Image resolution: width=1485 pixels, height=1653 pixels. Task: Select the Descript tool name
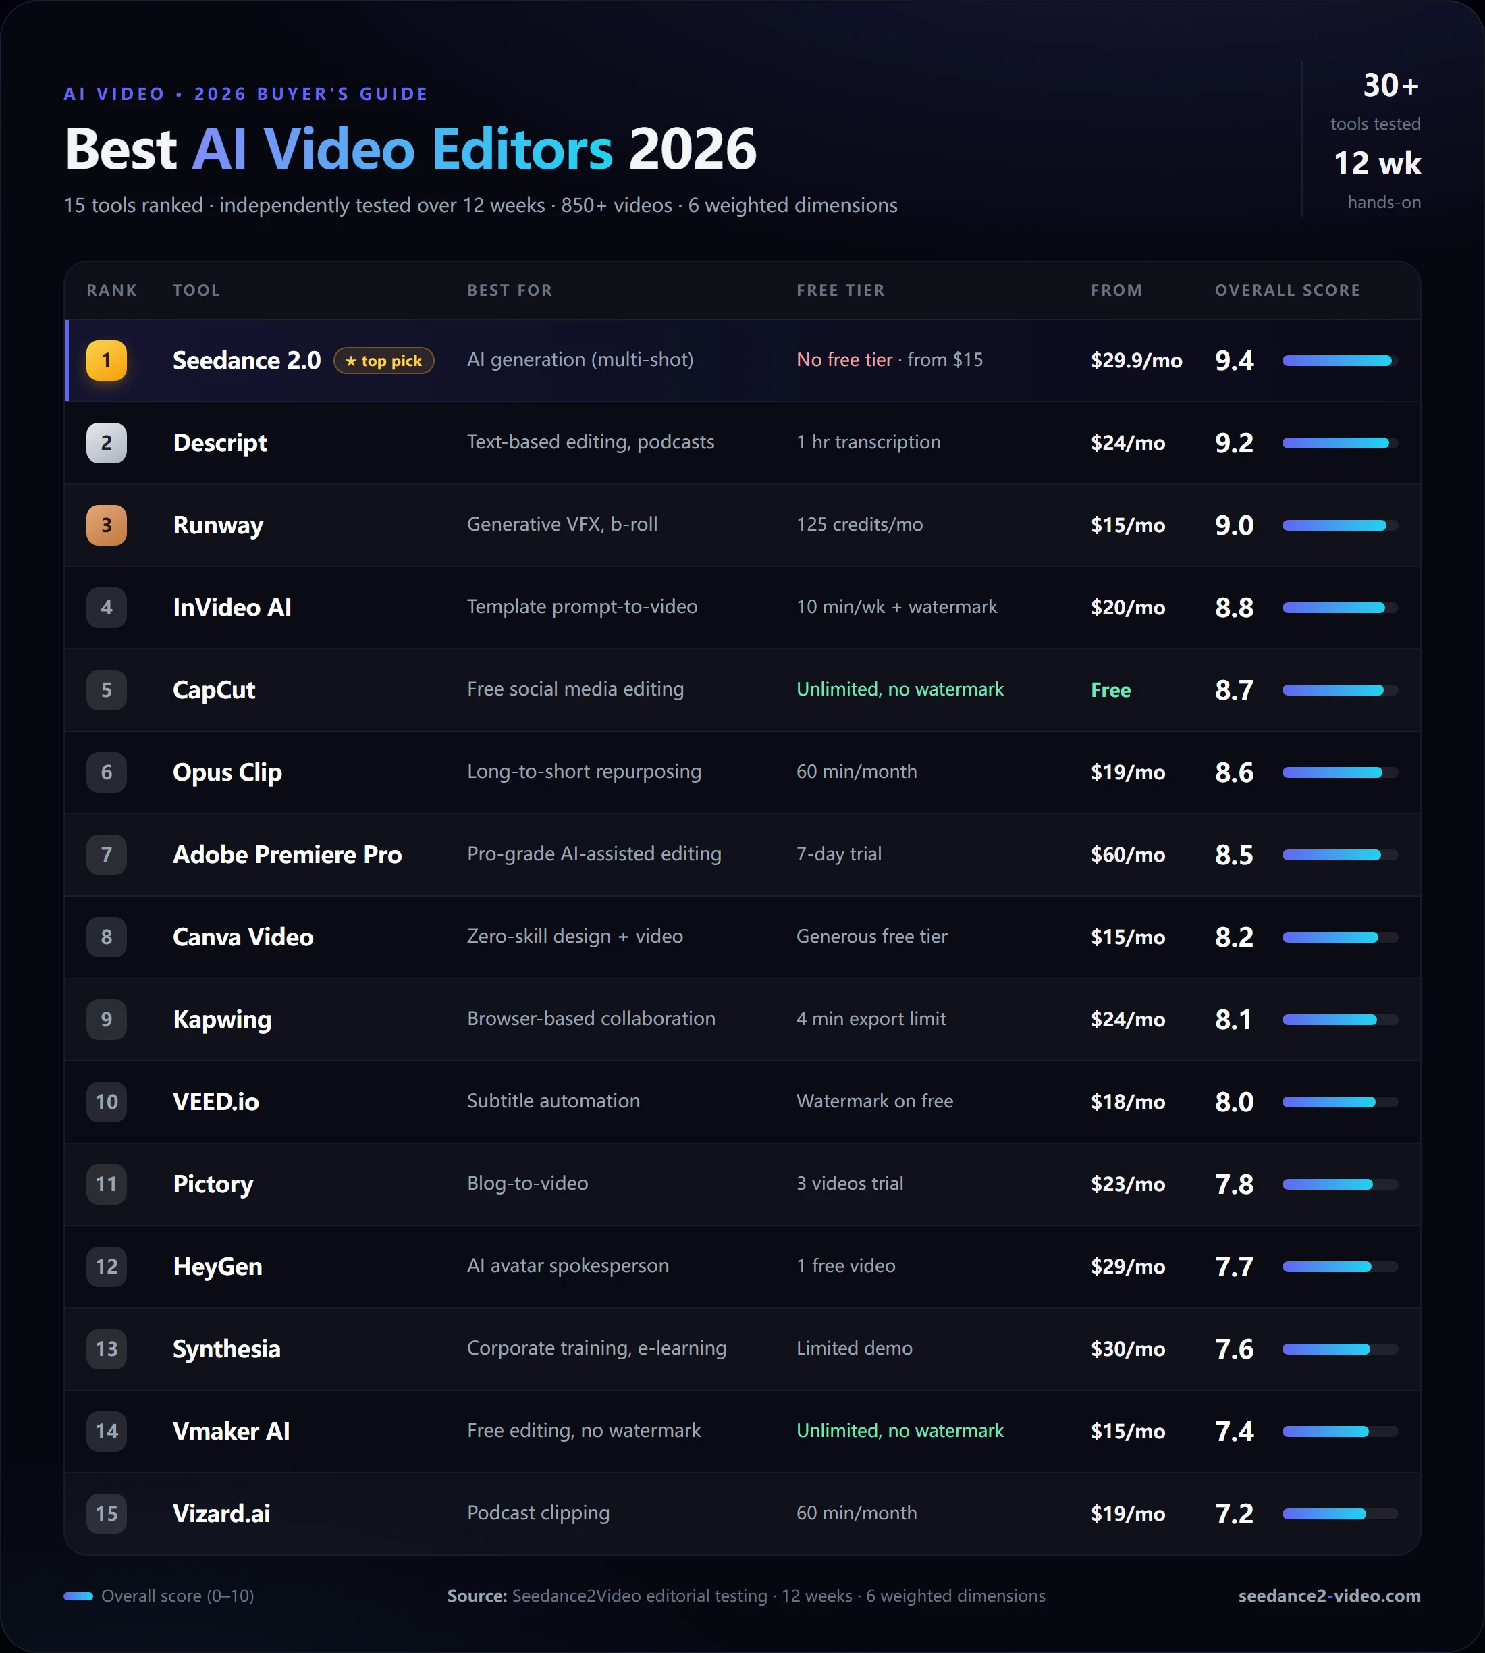[x=220, y=443]
